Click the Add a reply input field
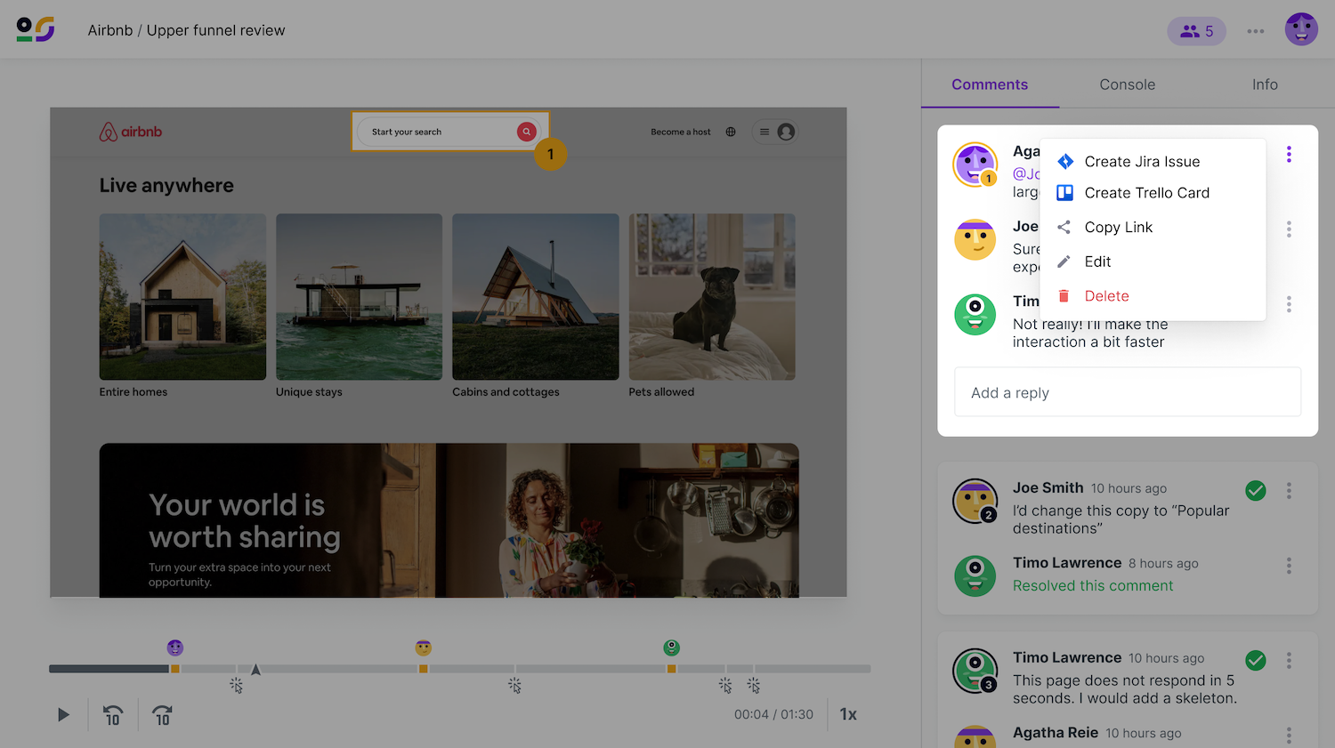The image size is (1335, 748). tap(1127, 392)
